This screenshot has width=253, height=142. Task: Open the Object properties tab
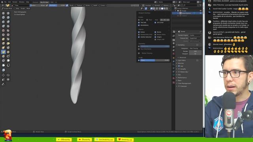[174, 58]
